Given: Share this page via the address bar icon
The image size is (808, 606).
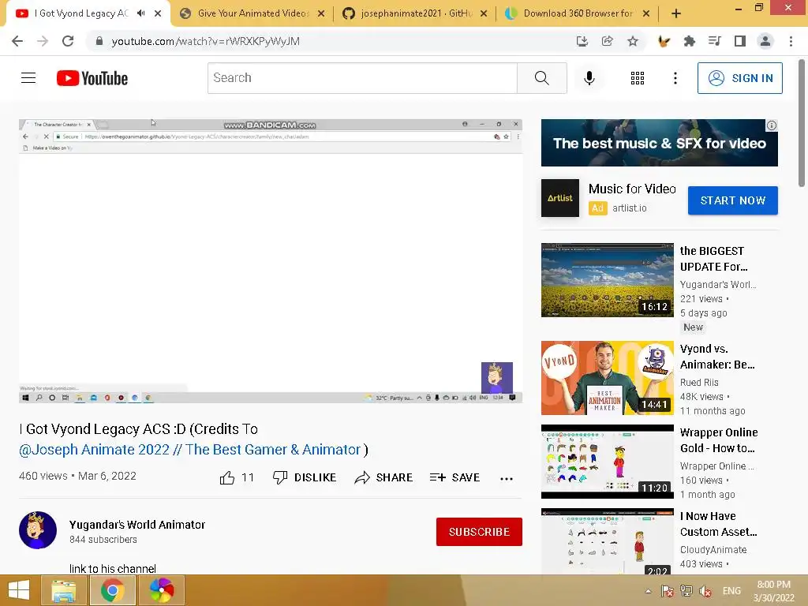Looking at the screenshot, I should (607, 41).
